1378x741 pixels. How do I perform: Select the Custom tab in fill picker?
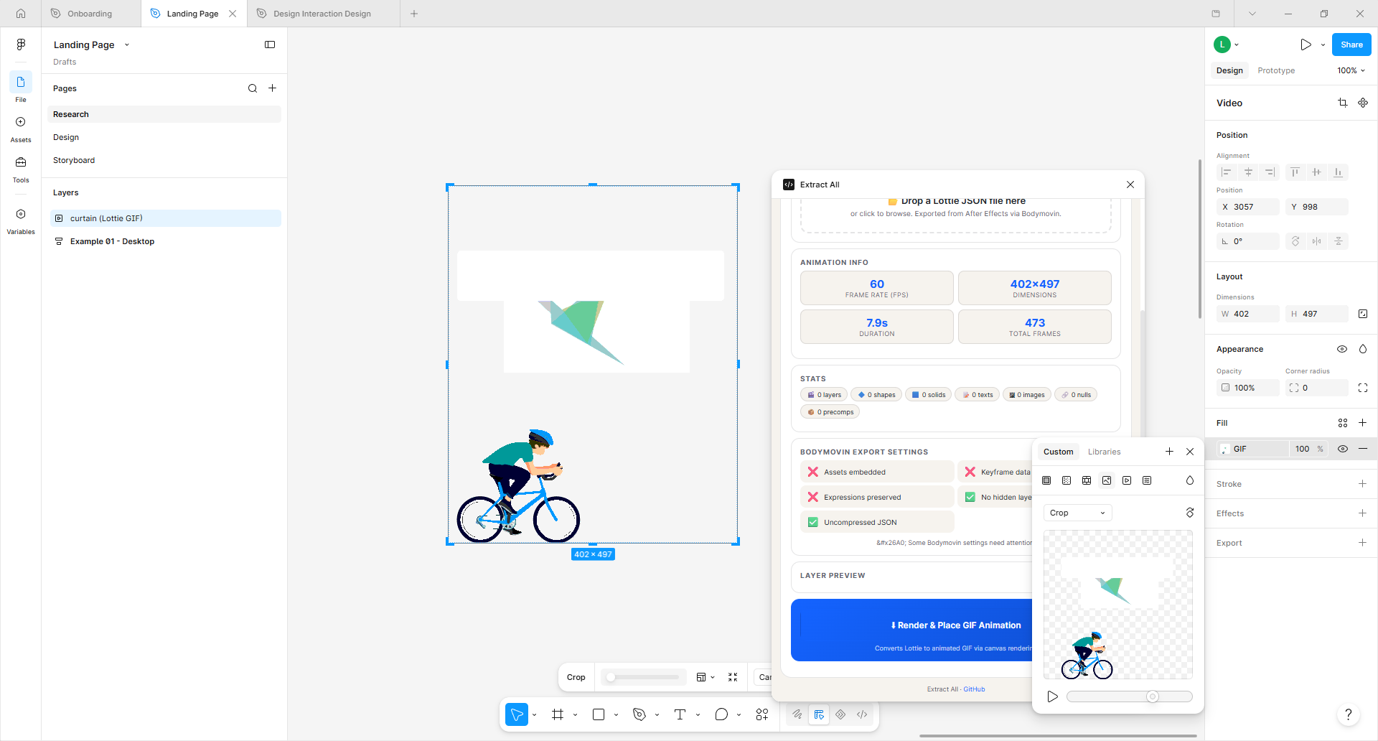(1058, 452)
